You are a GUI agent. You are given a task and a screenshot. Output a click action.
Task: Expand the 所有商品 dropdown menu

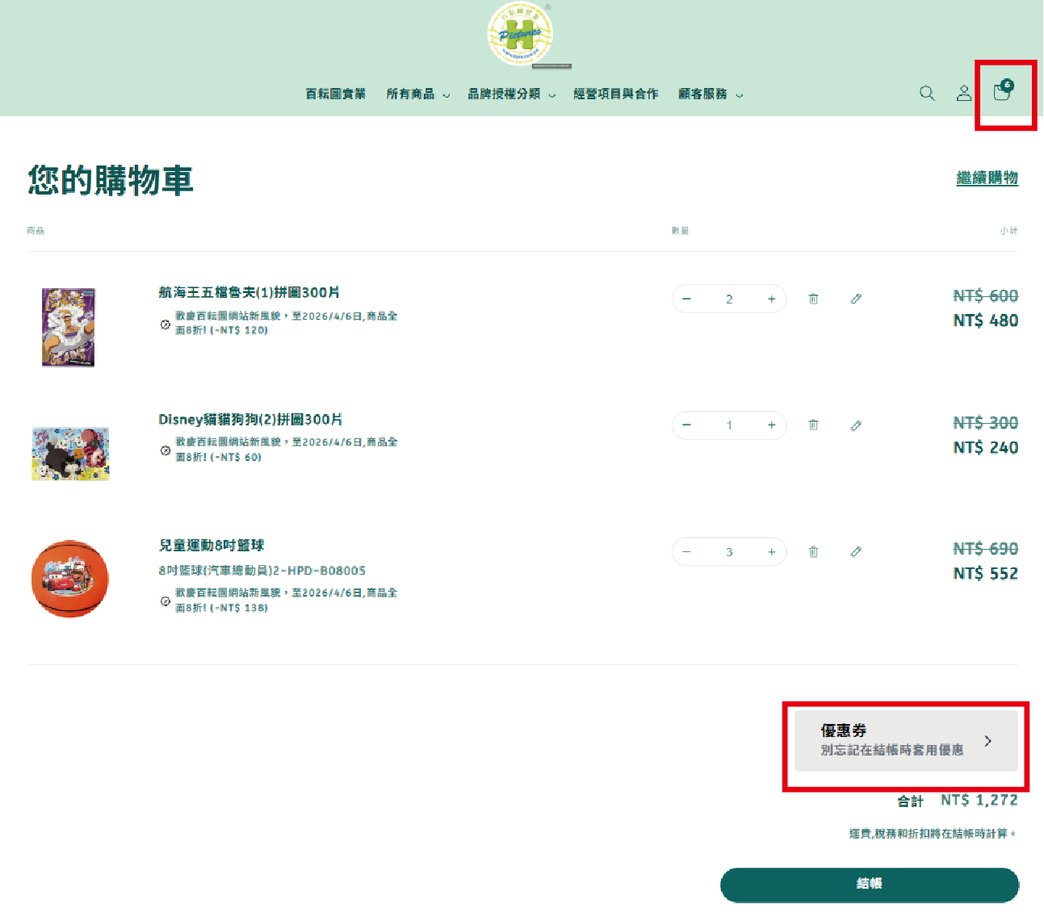click(417, 94)
